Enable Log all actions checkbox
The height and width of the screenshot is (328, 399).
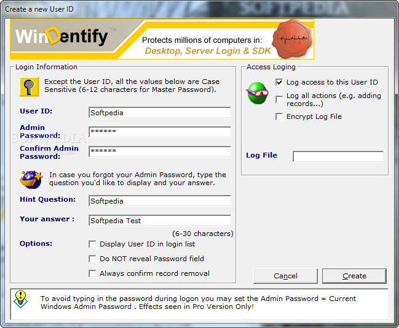279,99
